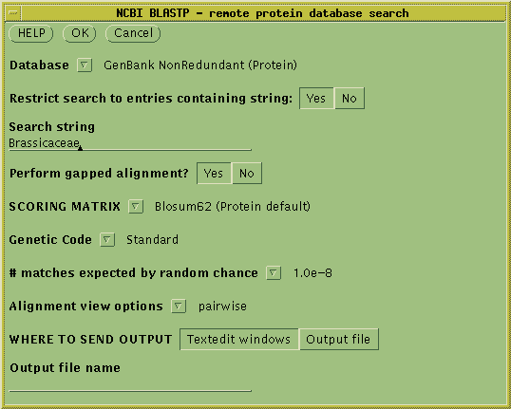Select Yes for restrict search to string

[316, 99]
